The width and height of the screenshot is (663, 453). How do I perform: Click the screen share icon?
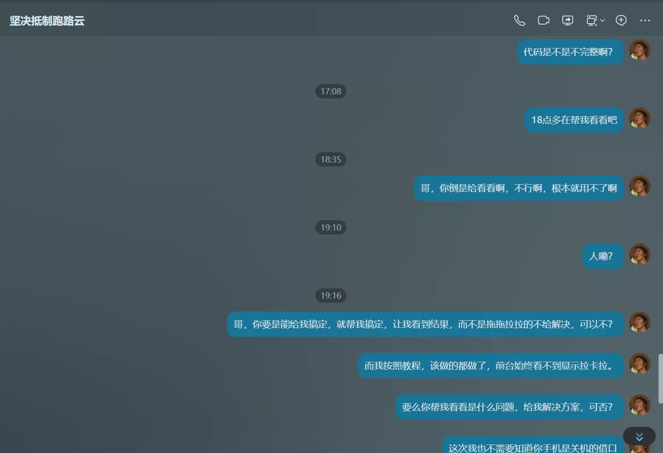(x=568, y=20)
